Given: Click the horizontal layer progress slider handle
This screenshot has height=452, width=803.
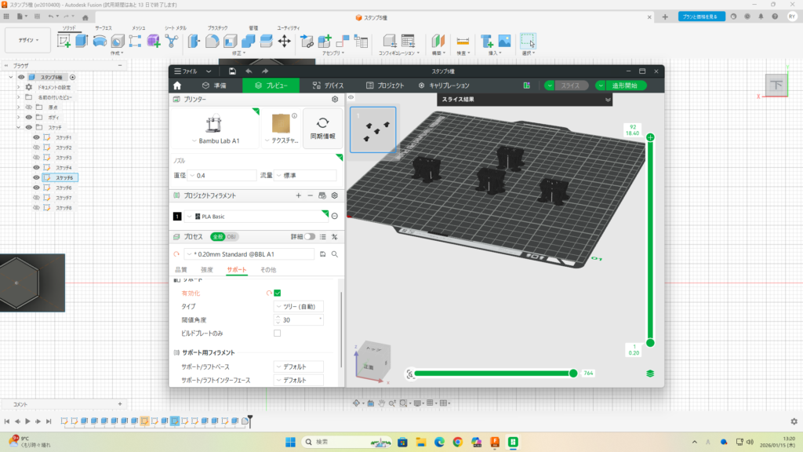Looking at the screenshot, I should [573, 374].
